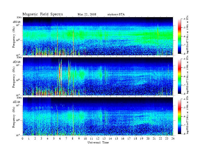Click the "6" hour tick on time axis

pyautogui.click(x=60, y=138)
